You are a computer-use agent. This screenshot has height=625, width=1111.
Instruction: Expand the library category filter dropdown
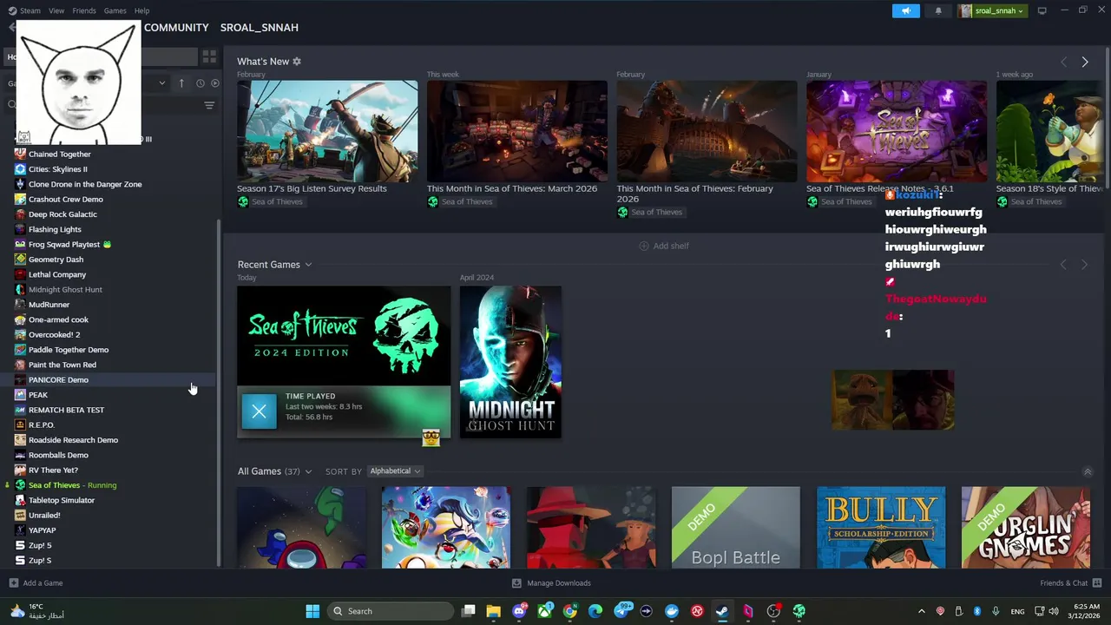tap(161, 83)
